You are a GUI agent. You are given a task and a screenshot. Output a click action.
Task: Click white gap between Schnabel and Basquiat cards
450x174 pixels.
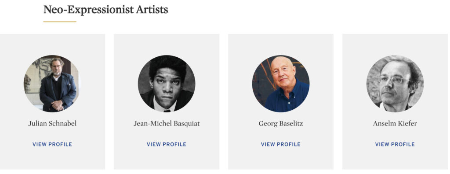point(109,101)
